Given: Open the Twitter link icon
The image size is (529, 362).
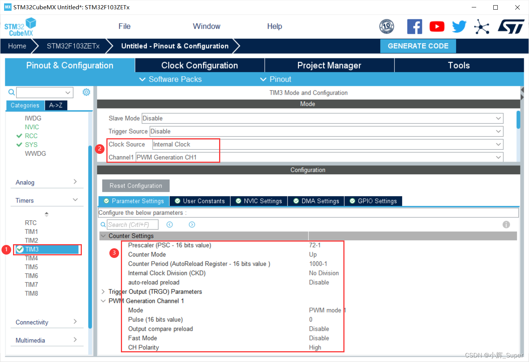Looking at the screenshot, I should [459, 26].
